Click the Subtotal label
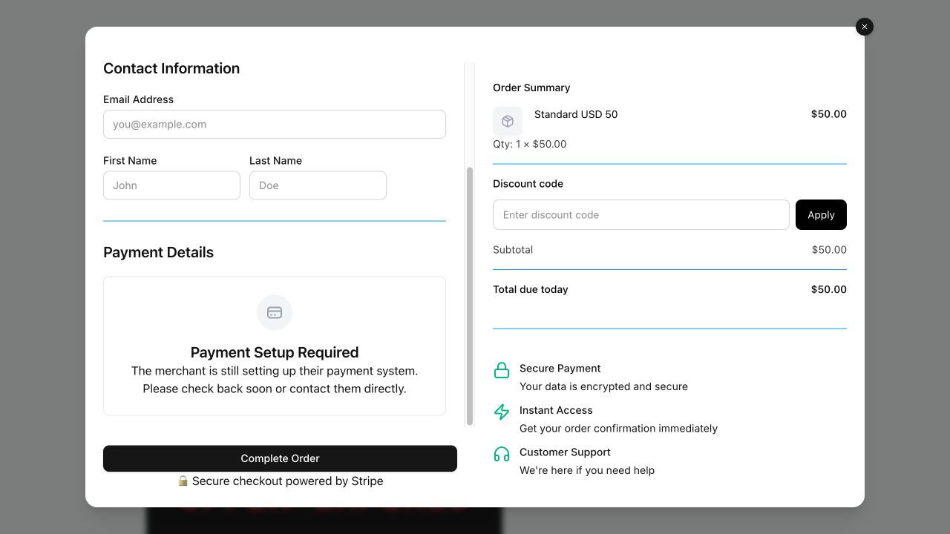 point(513,250)
